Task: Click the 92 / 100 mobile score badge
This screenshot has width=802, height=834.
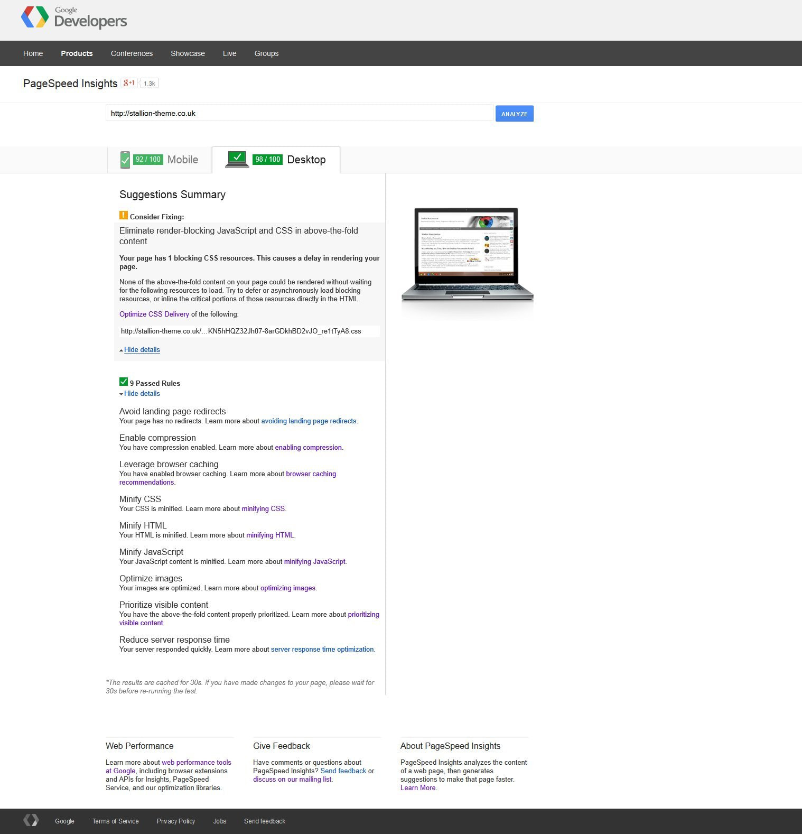Action: pyautogui.click(x=148, y=159)
